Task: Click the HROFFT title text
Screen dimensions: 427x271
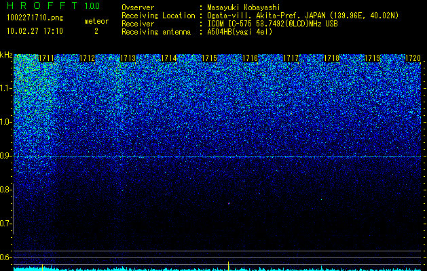Action: click(42, 5)
